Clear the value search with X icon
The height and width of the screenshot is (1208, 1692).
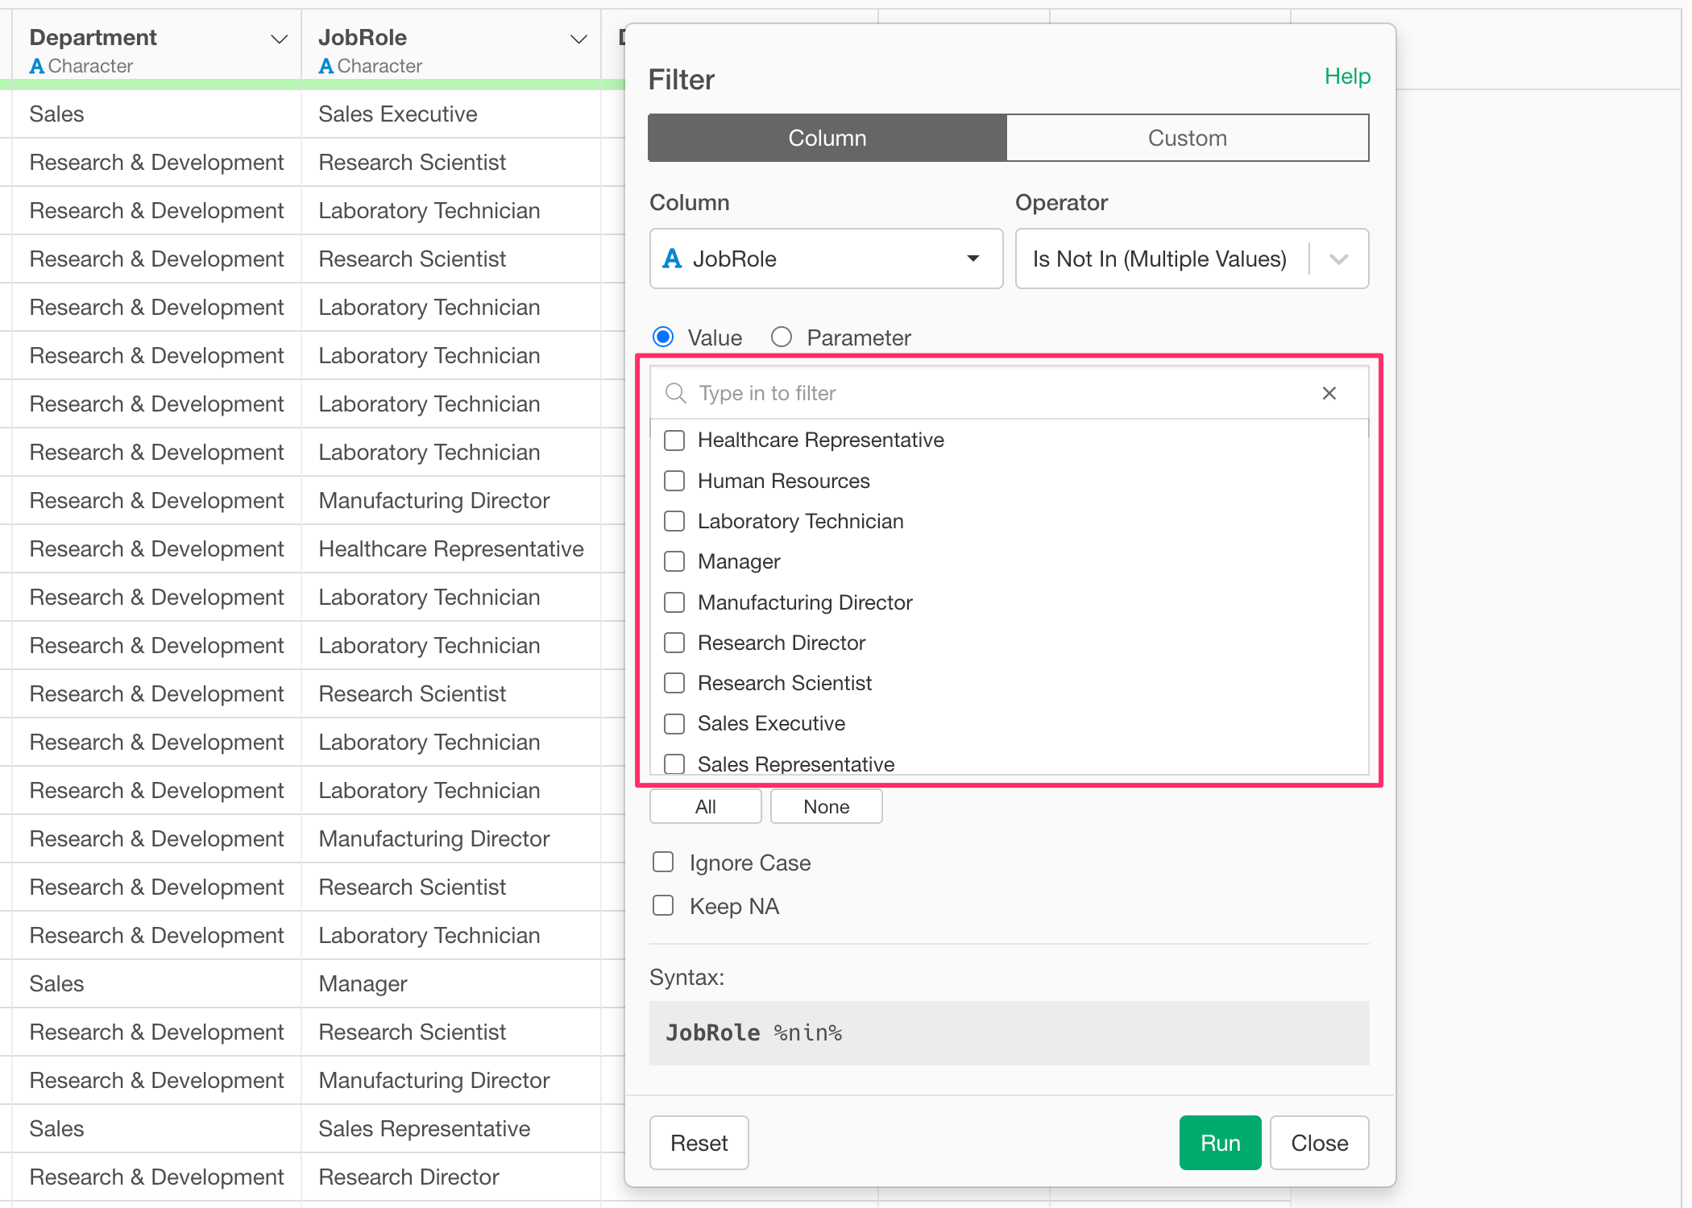(x=1329, y=393)
